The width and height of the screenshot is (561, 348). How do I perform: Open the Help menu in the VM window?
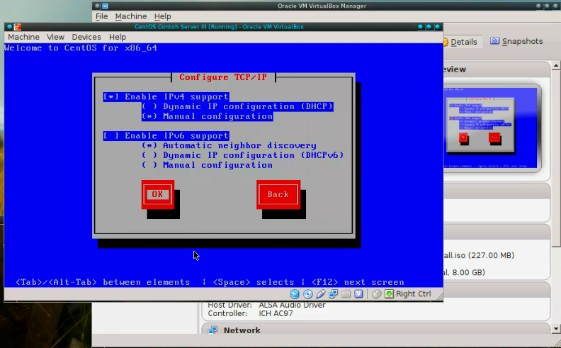pyautogui.click(x=118, y=37)
